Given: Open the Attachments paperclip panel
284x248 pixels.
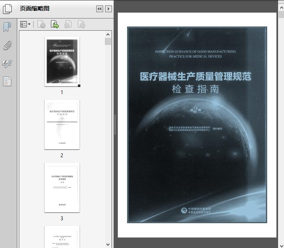Looking at the screenshot, I should tap(7, 45).
